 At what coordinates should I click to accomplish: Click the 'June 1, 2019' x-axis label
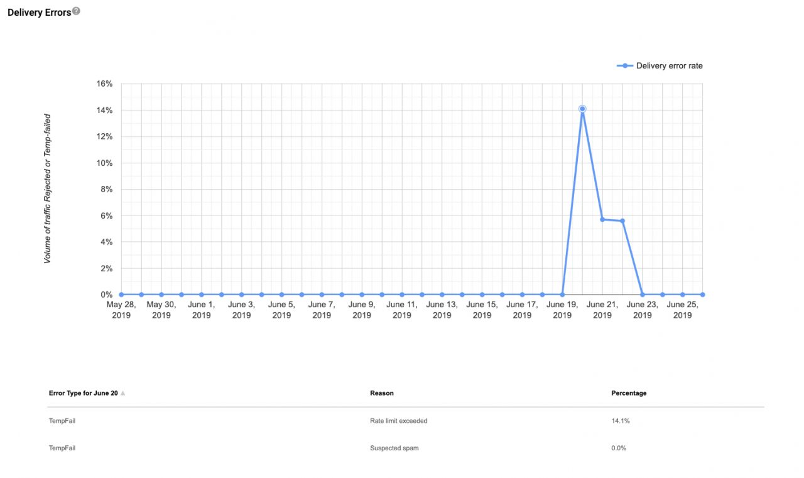pyautogui.click(x=202, y=310)
